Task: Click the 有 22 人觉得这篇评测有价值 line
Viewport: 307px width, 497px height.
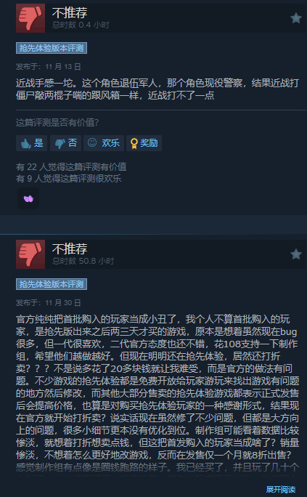Action: [71, 166]
